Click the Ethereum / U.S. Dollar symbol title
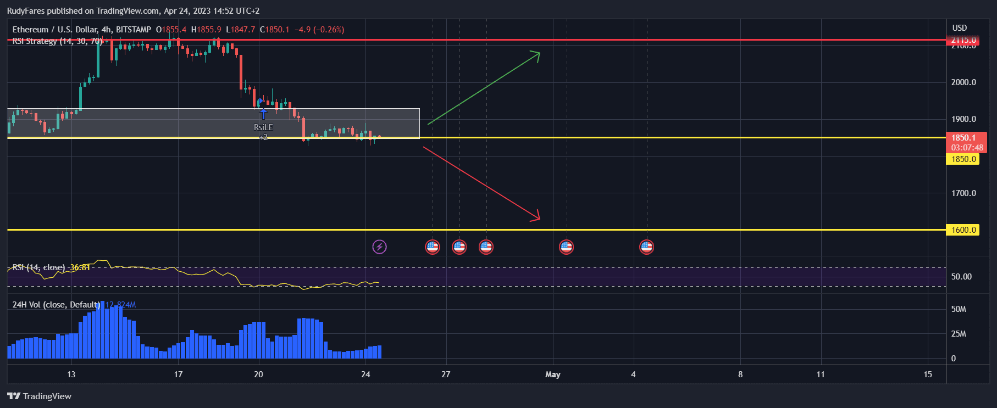The width and height of the screenshot is (997, 408). [x=55, y=30]
